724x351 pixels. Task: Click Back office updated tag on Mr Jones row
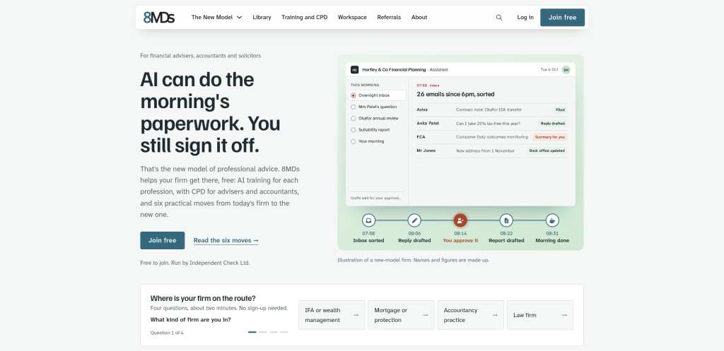coord(547,151)
